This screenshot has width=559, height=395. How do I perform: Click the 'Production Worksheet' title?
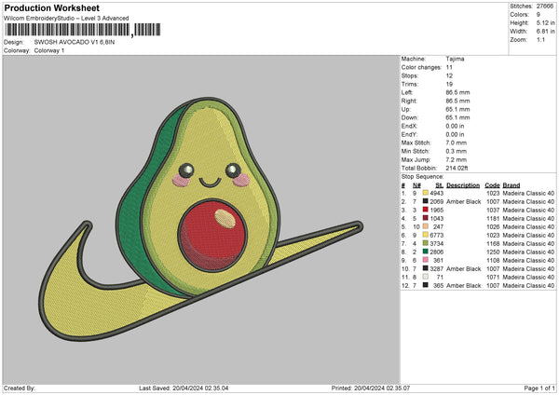click(x=51, y=7)
